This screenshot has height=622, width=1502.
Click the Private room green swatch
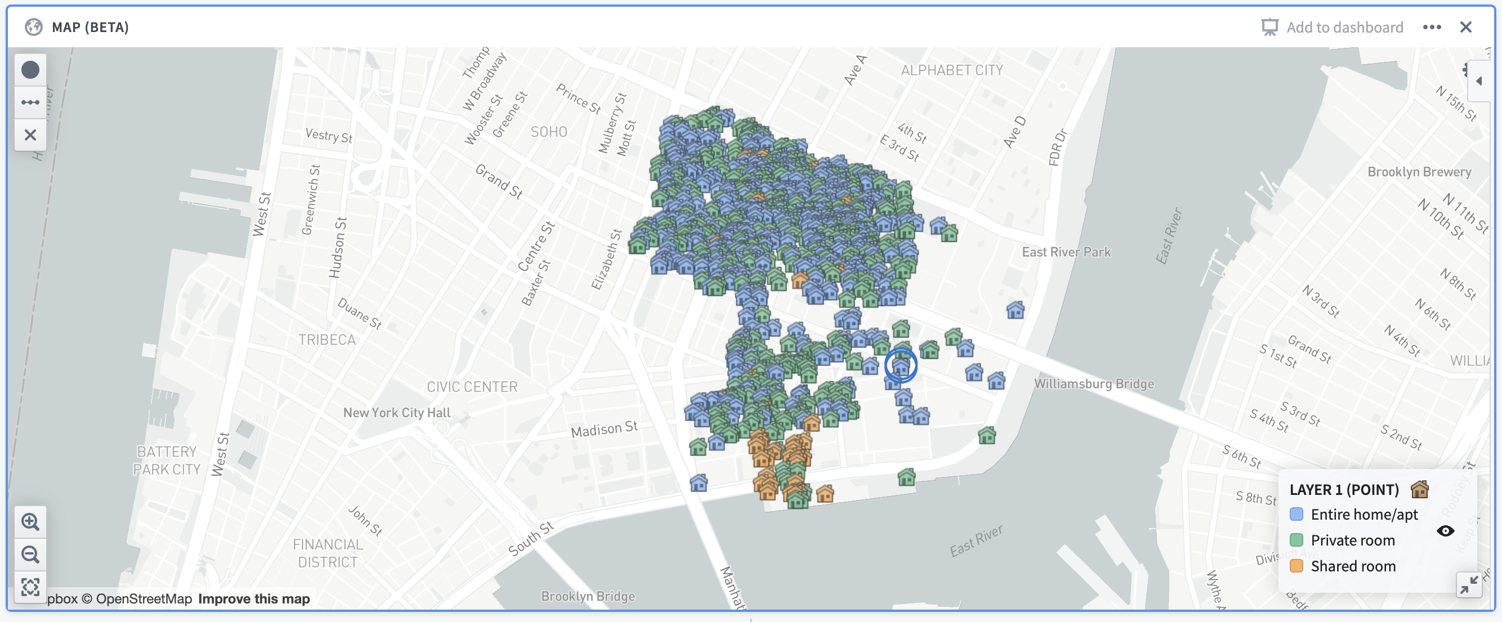[x=1296, y=540]
